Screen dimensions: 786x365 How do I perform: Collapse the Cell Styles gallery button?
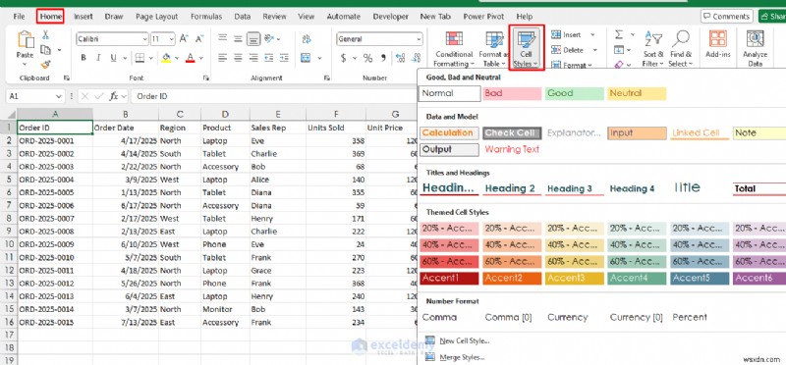coord(527,48)
